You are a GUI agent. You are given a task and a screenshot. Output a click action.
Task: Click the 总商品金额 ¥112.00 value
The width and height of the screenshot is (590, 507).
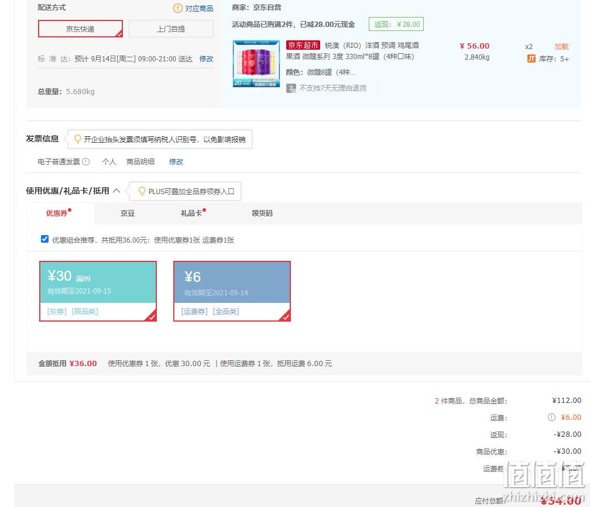click(x=567, y=400)
